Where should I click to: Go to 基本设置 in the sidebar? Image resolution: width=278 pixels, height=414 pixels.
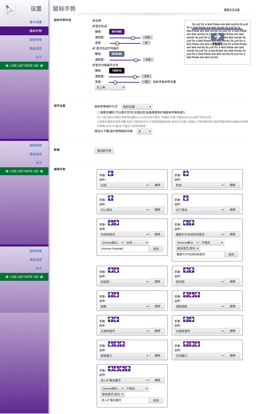[36, 22]
